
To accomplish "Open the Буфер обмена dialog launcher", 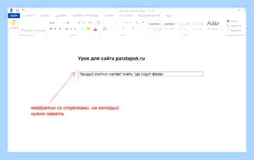I will pos(47,35).
